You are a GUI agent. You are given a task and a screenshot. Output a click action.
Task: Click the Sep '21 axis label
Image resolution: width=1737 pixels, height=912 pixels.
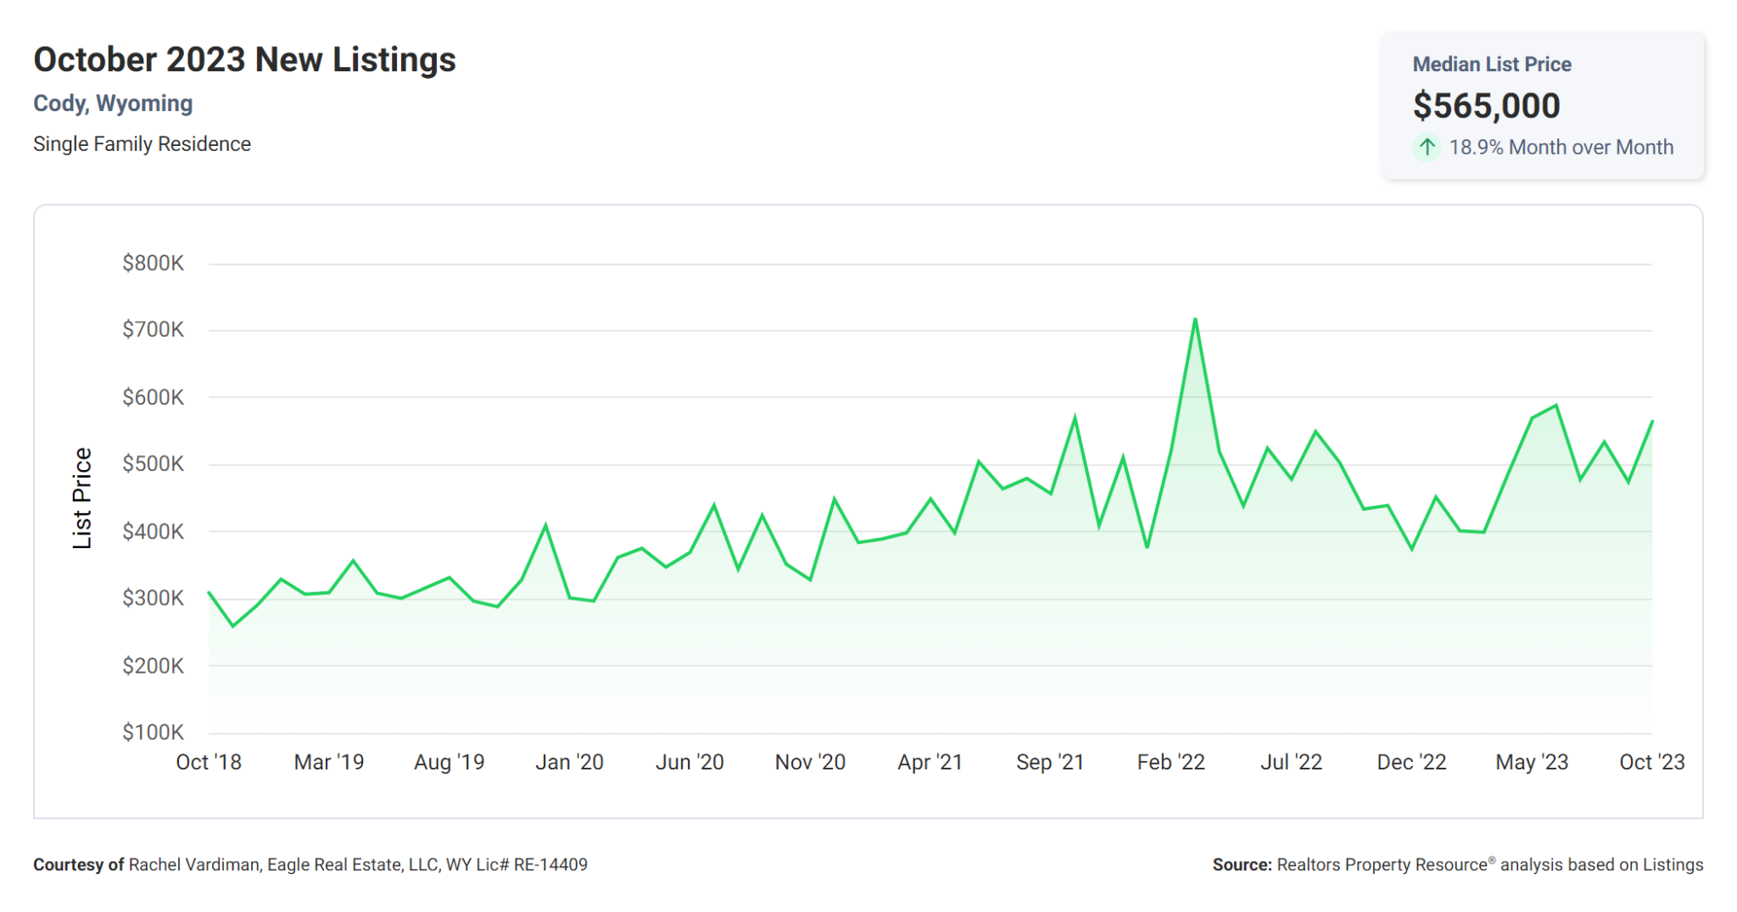pos(1049,762)
